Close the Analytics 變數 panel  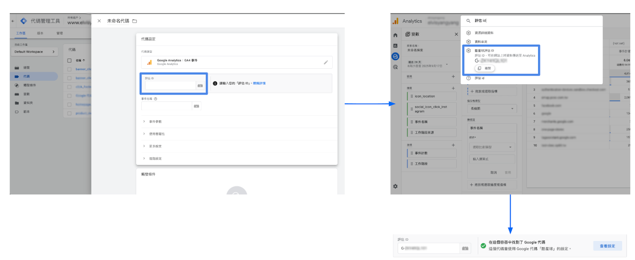pos(456,34)
